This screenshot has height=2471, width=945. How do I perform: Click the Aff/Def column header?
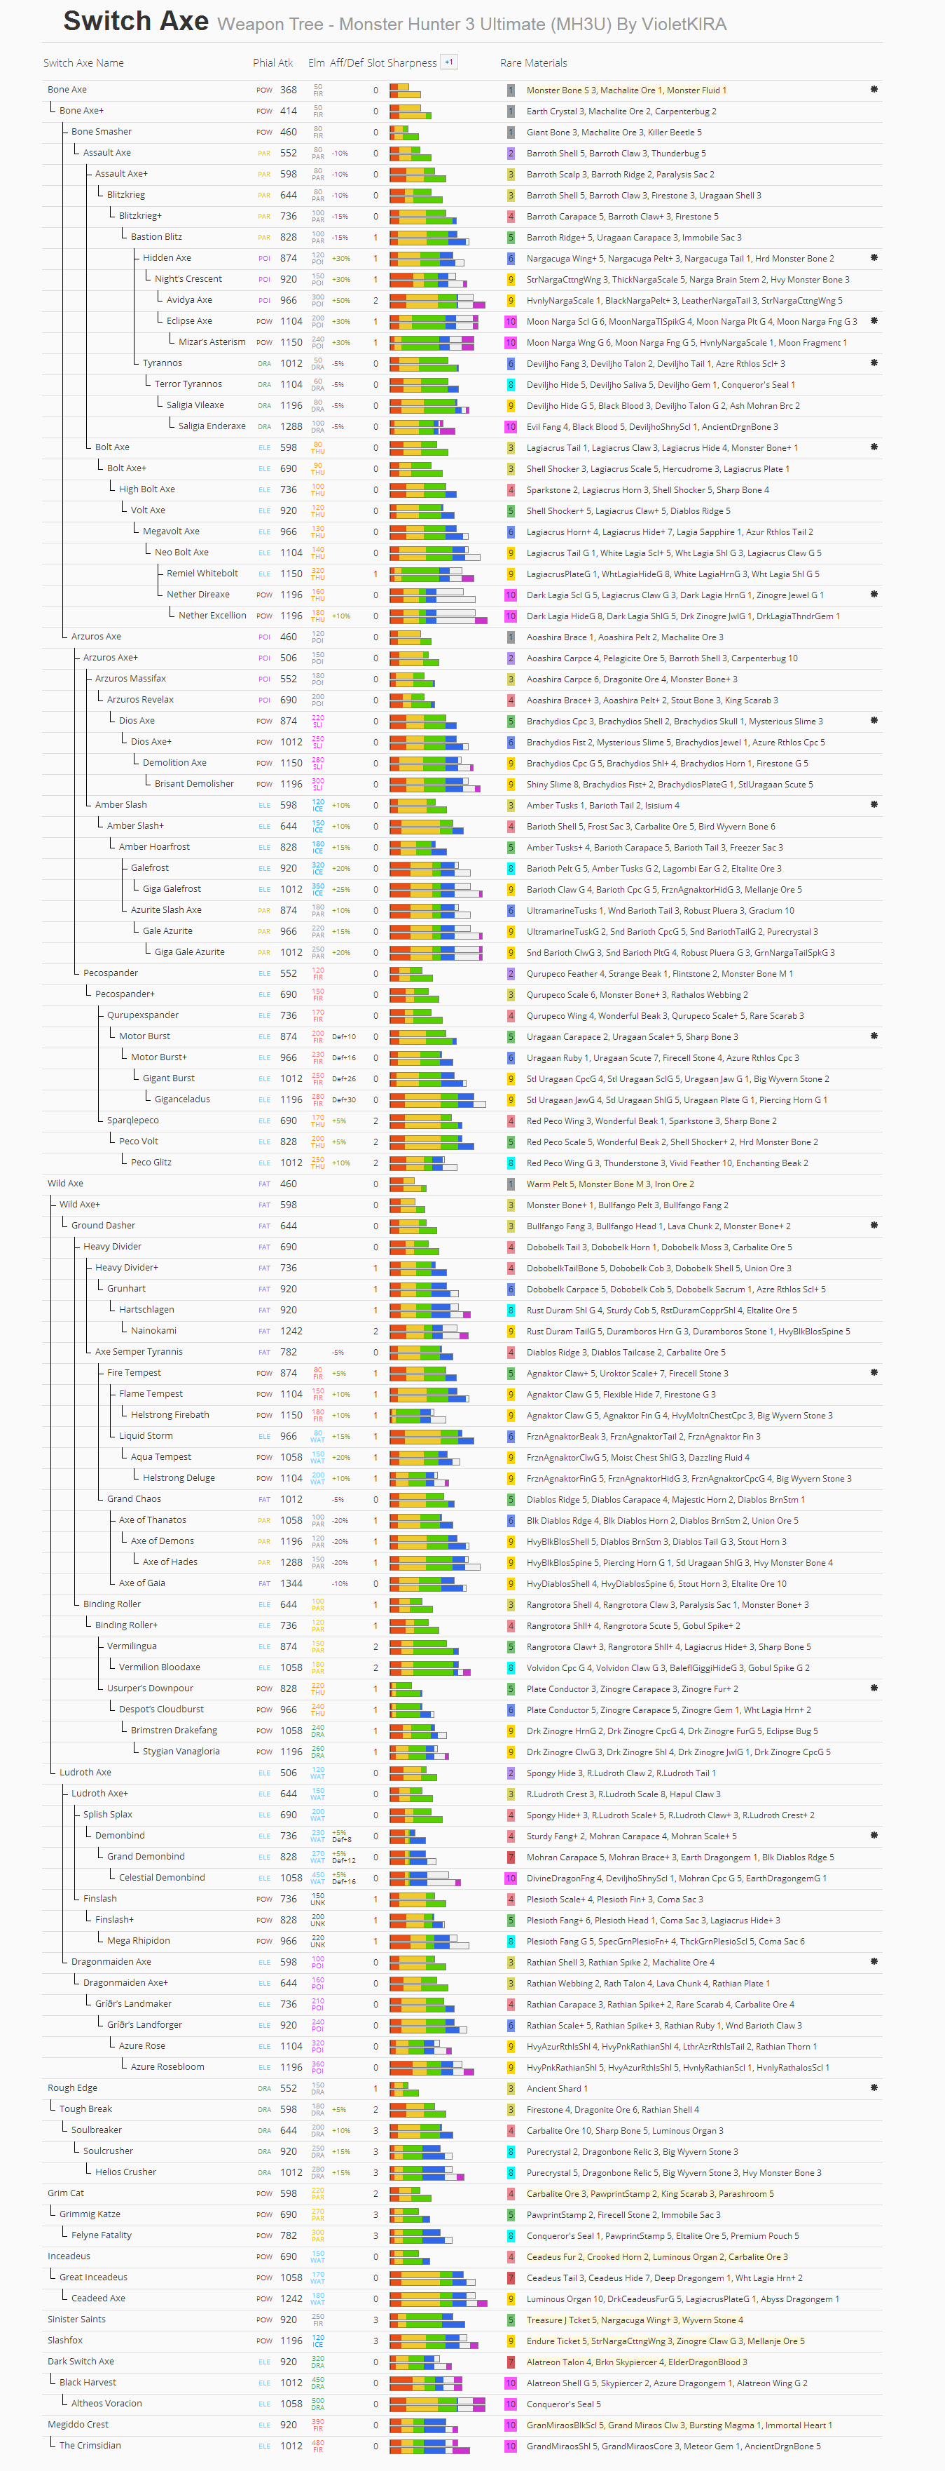pos(347,63)
